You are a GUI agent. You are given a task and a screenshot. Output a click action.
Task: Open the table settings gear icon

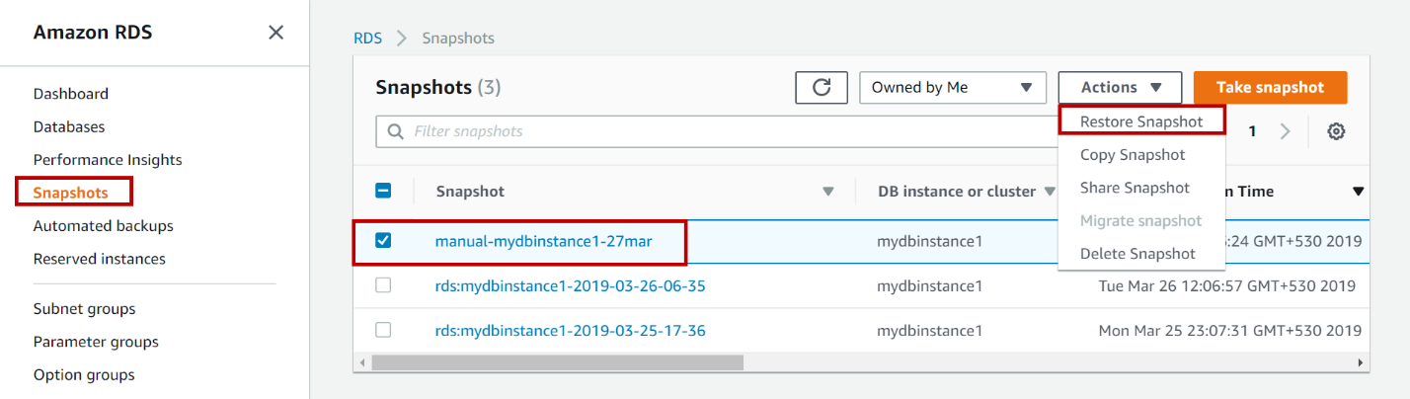coord(1336,131)
